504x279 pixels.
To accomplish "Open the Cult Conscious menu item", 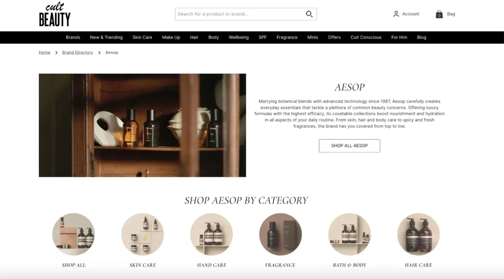I will click(366, 37).
